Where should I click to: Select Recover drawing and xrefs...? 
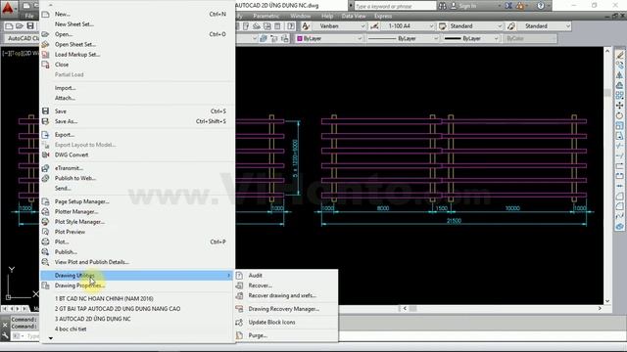click(286, 295)
